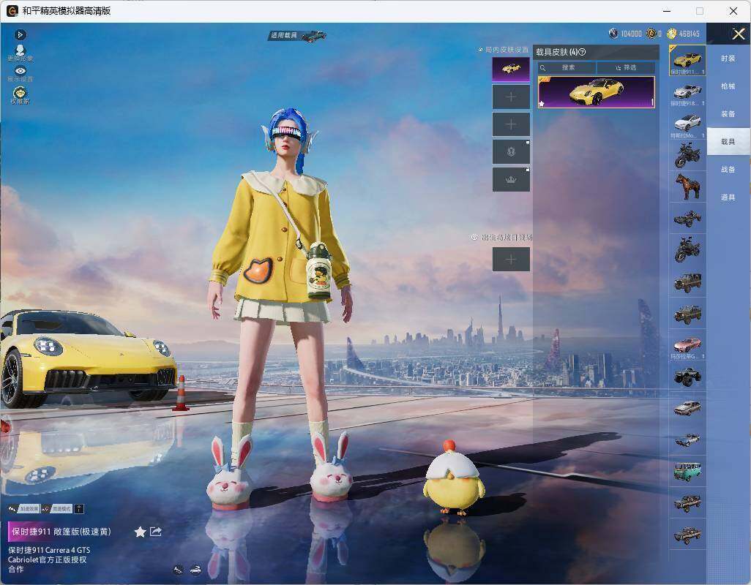
Task: Open the 装备 tab
Action: (728, 114)
